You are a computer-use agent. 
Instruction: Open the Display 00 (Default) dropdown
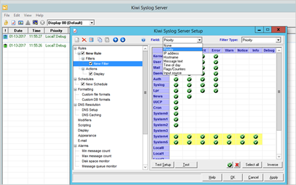(x=92, y=23)
